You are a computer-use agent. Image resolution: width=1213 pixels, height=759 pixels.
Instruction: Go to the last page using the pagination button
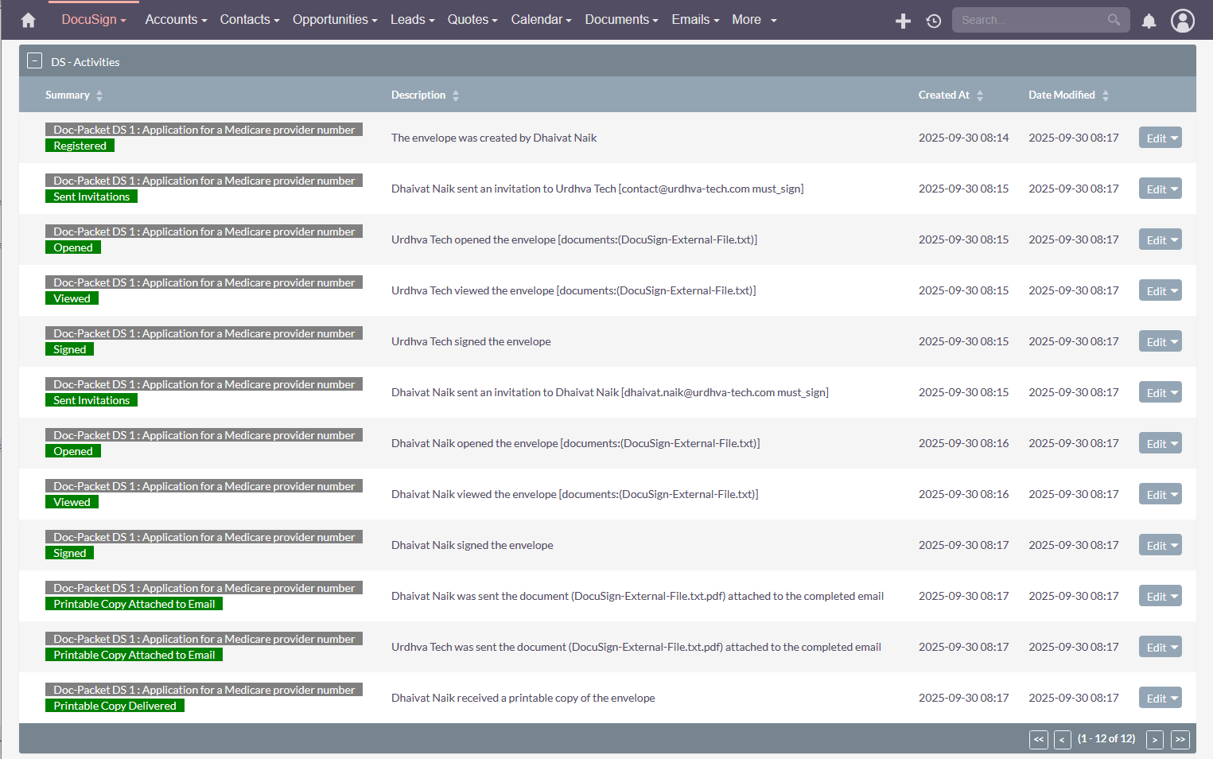point(1180,739)
